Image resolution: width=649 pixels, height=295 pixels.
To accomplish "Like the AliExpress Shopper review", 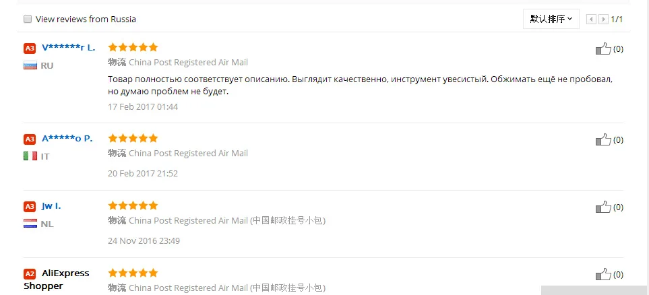I will [603, 274].
